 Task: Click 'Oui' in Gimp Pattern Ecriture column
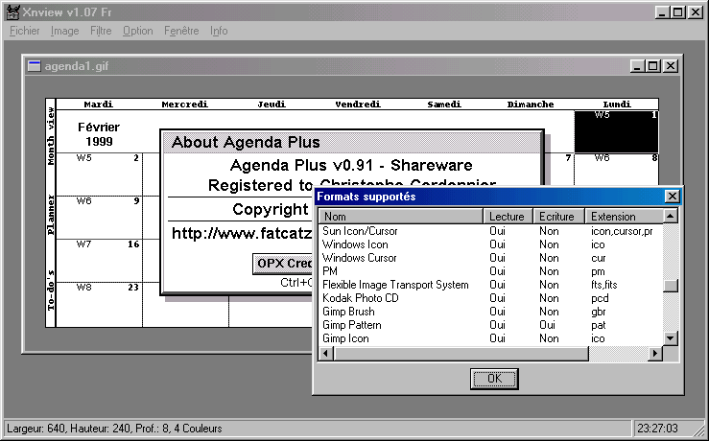[x=547, y=325]
